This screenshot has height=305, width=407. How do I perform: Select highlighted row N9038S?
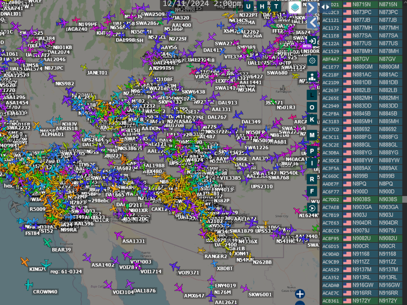tap(362, 199)
